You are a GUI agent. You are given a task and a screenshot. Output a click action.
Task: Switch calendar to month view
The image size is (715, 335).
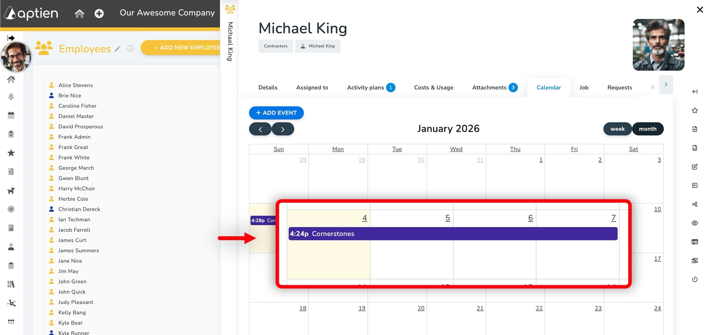(x=648, y=129)
